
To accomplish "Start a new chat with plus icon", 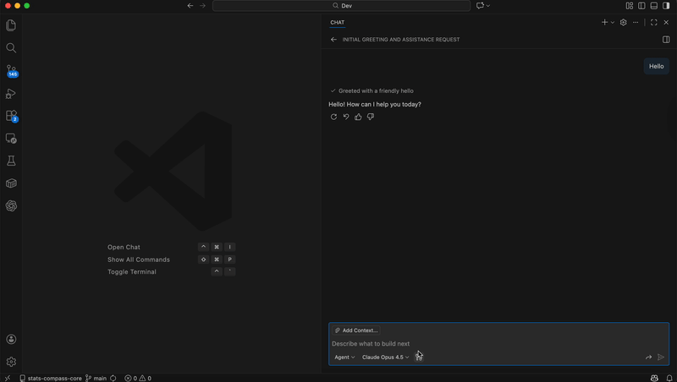I will (x=604, y=23).
